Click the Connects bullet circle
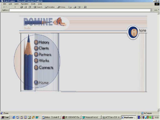Image resolution: width=160 pixels, height=120 pixels. point(36,67)
